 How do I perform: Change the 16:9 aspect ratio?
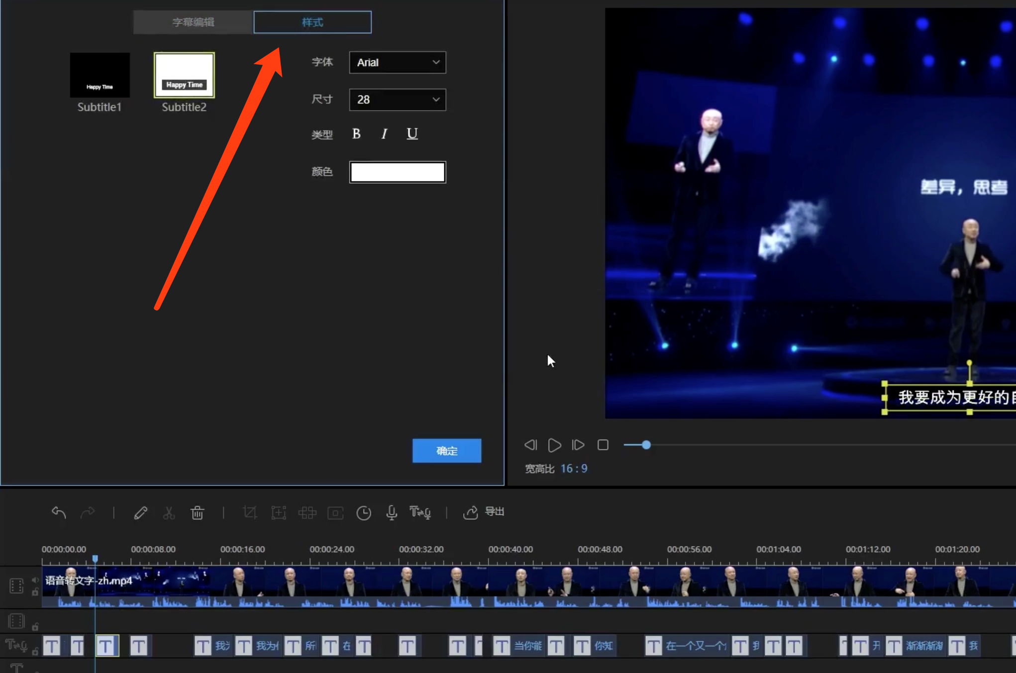574,468
